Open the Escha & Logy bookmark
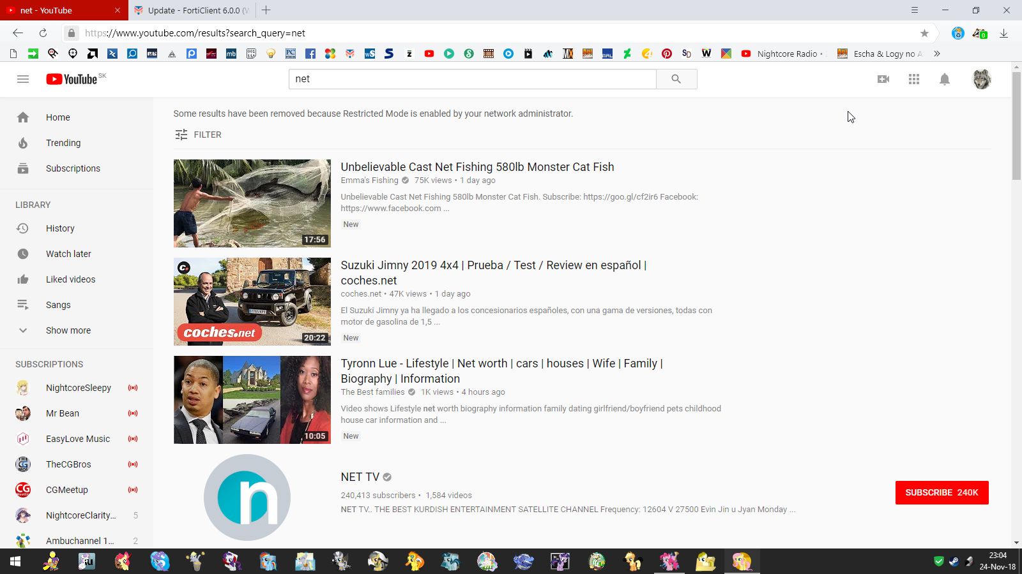This screenshot has width=1022, height=574. click(x=880, y=54)
